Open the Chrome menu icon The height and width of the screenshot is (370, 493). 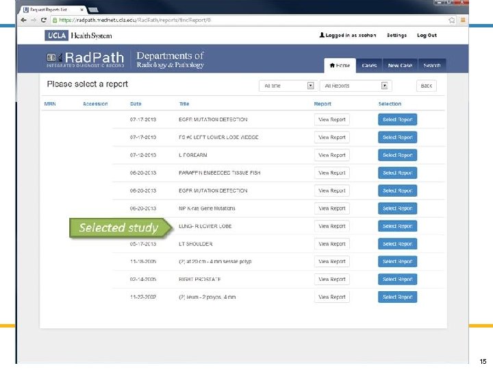pyautogui.click(x=463, y=20)
